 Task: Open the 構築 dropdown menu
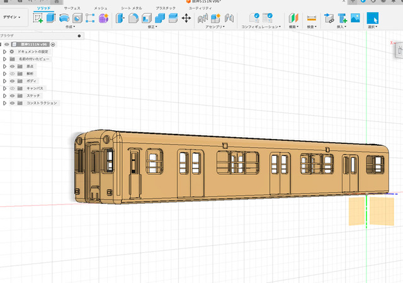[x=293, y=26]
